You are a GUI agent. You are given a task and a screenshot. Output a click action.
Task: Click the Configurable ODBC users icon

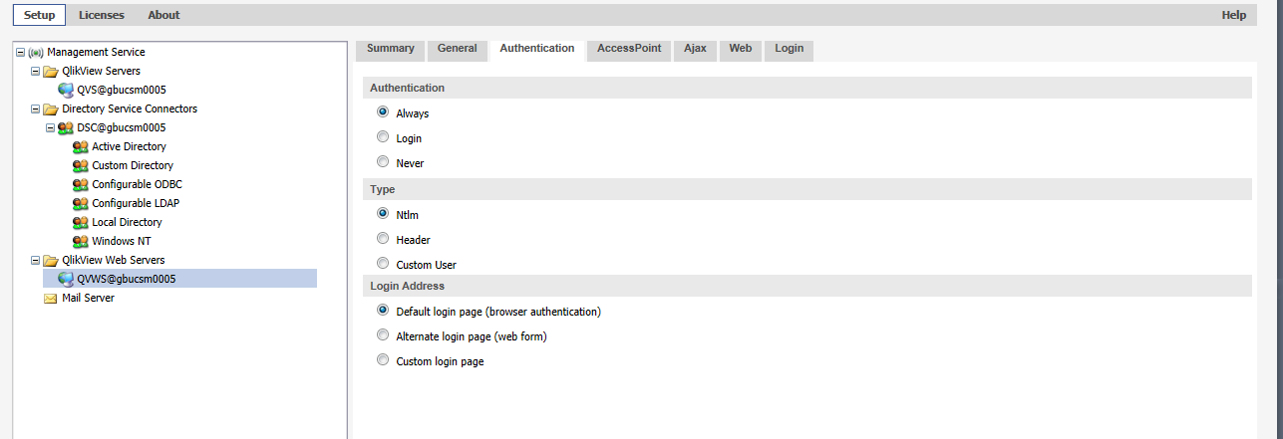pos(81,184)
